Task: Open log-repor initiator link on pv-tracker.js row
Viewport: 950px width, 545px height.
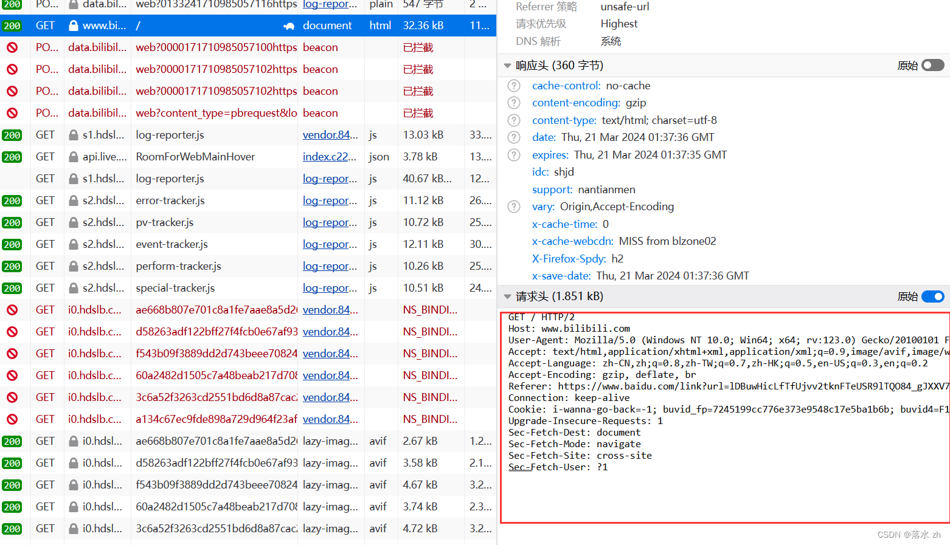Action: point(330,222)
